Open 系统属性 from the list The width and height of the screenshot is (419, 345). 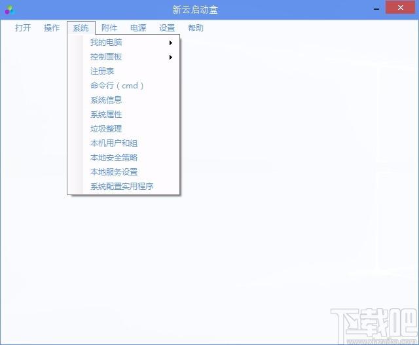[x=106, y=115]
